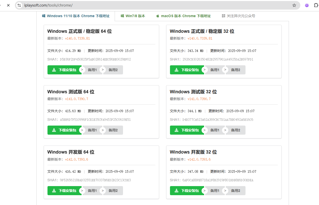Click SHA1 hash A5BB6D7F510996F1CE1E35CFA9453F25C0619E51
This screenshot has height=205, width=319.
point(95,120)
